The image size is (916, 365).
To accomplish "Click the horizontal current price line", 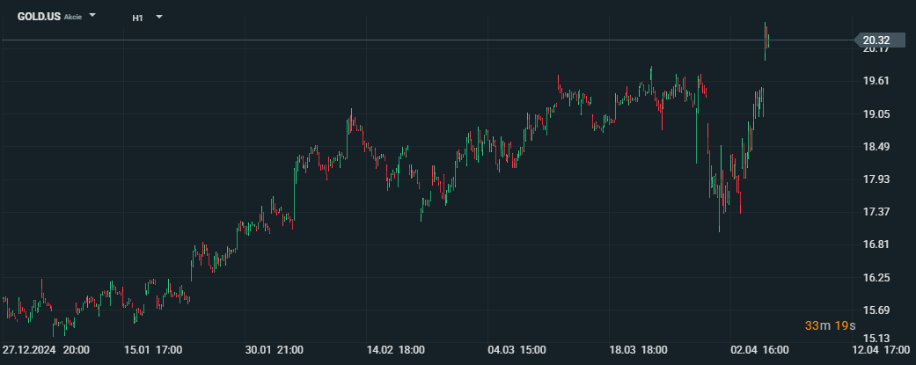I will coord(427,40).
